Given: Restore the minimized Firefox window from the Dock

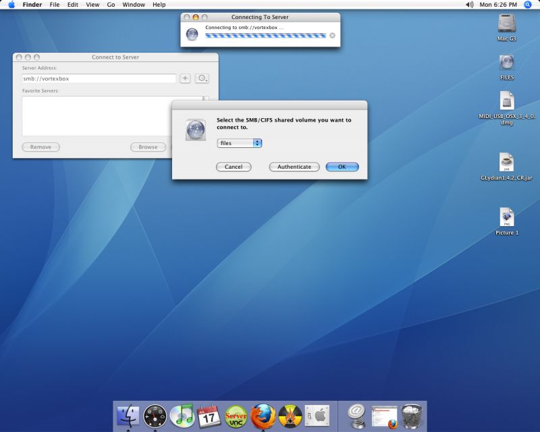Looking at the screenshot, I should click(x=384, y=417).
